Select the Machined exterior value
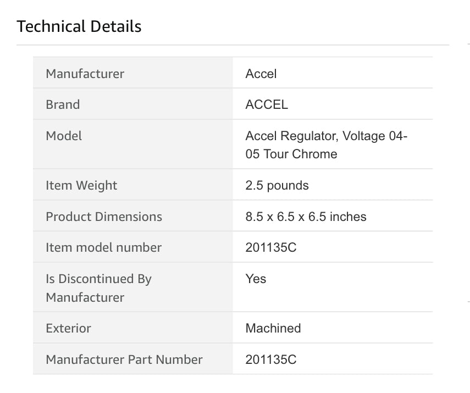This screenshot has height=393, width=470. [273, 328]
